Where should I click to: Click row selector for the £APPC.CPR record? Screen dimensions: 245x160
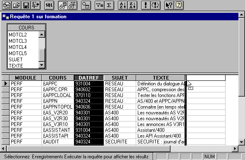click(5, 90)
